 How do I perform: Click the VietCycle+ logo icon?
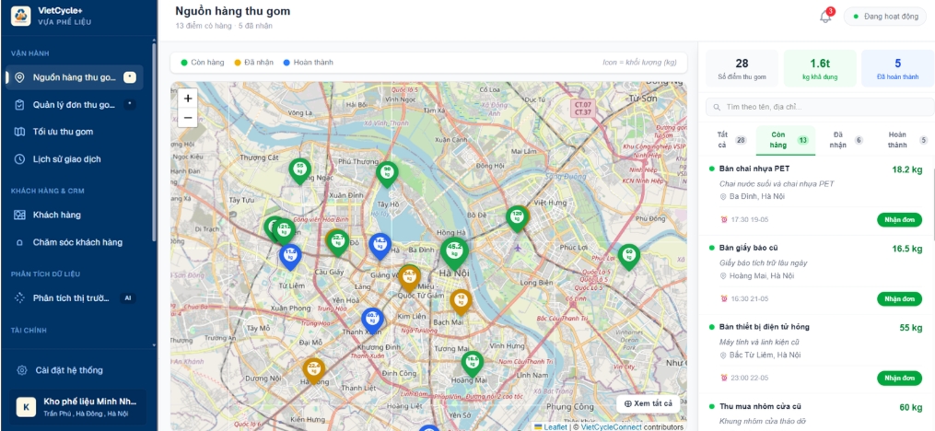click(x=21, y=16)
